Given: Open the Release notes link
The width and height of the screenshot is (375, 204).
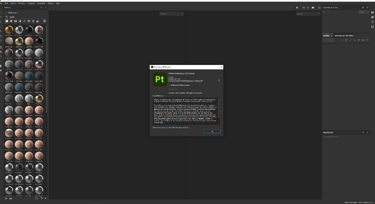Looking at the screenshot, I should pyautogui.click(x=173, y=89).
